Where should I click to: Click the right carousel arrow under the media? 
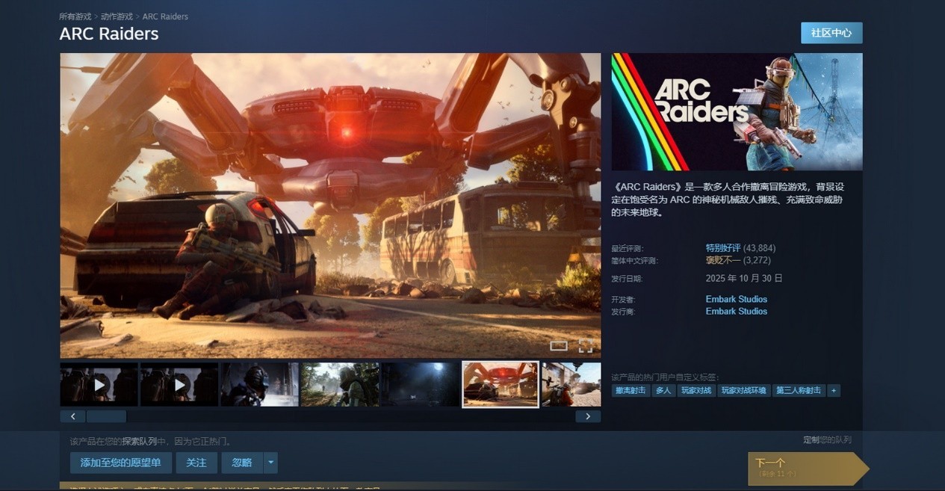click(x=588, y=416)
